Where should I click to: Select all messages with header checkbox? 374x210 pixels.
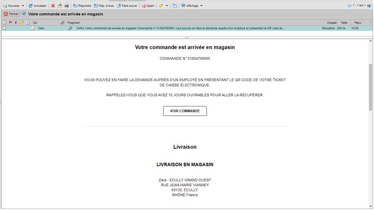[x=5, y=22]
